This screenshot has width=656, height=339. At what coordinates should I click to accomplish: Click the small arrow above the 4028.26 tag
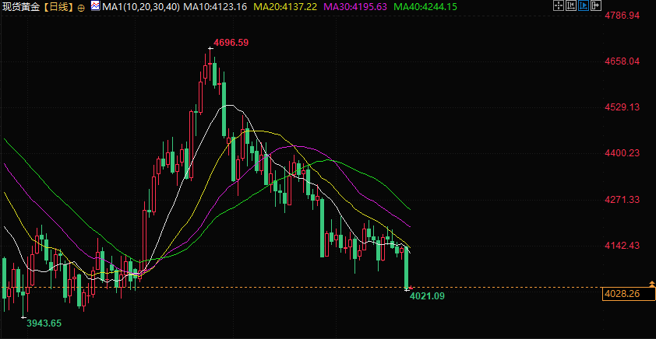click(651, 284)
